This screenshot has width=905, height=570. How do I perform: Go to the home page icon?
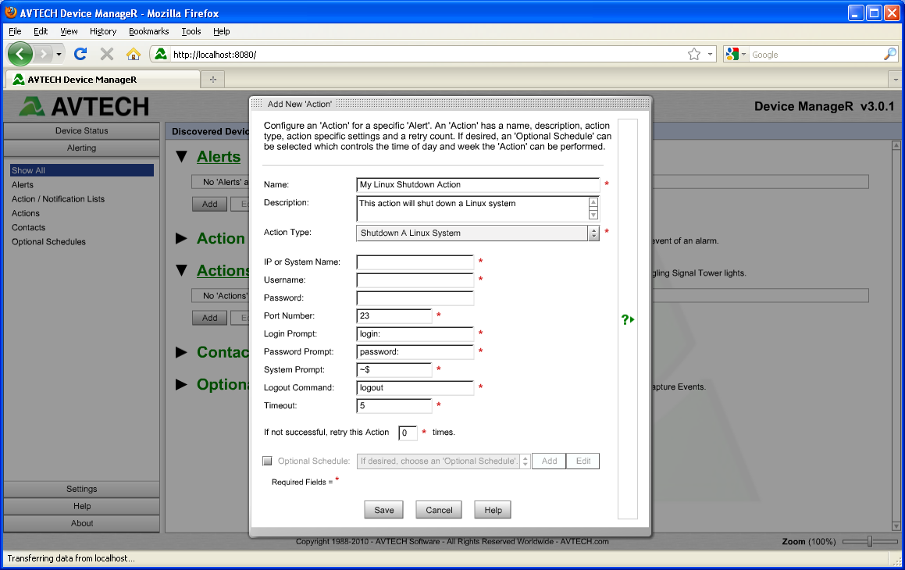(x=134, y=54)
